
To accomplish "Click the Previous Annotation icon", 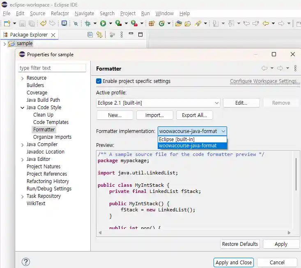I will pos(231,23).
